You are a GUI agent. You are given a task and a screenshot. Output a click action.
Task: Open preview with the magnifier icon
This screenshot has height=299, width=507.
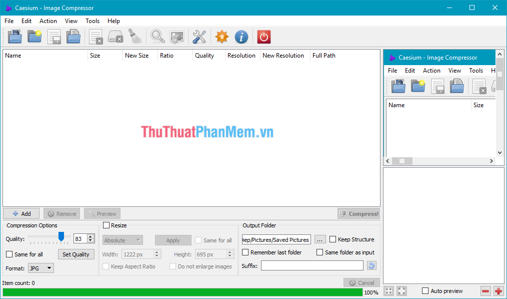[157, 36]
